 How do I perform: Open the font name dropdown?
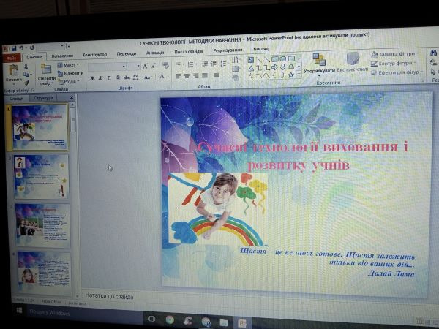(x=124, y=67)
